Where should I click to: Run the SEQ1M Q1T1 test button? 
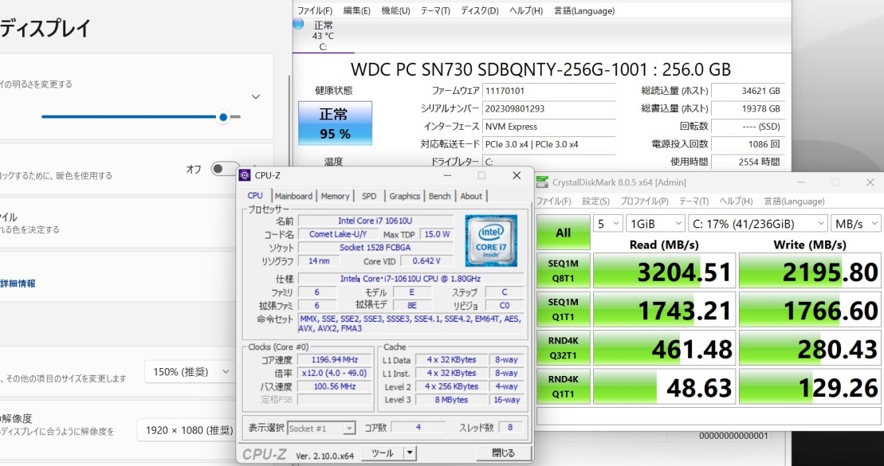tap(564, 309)
